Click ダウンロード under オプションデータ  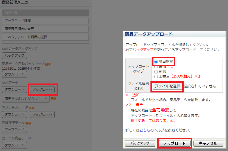point(14,114)
